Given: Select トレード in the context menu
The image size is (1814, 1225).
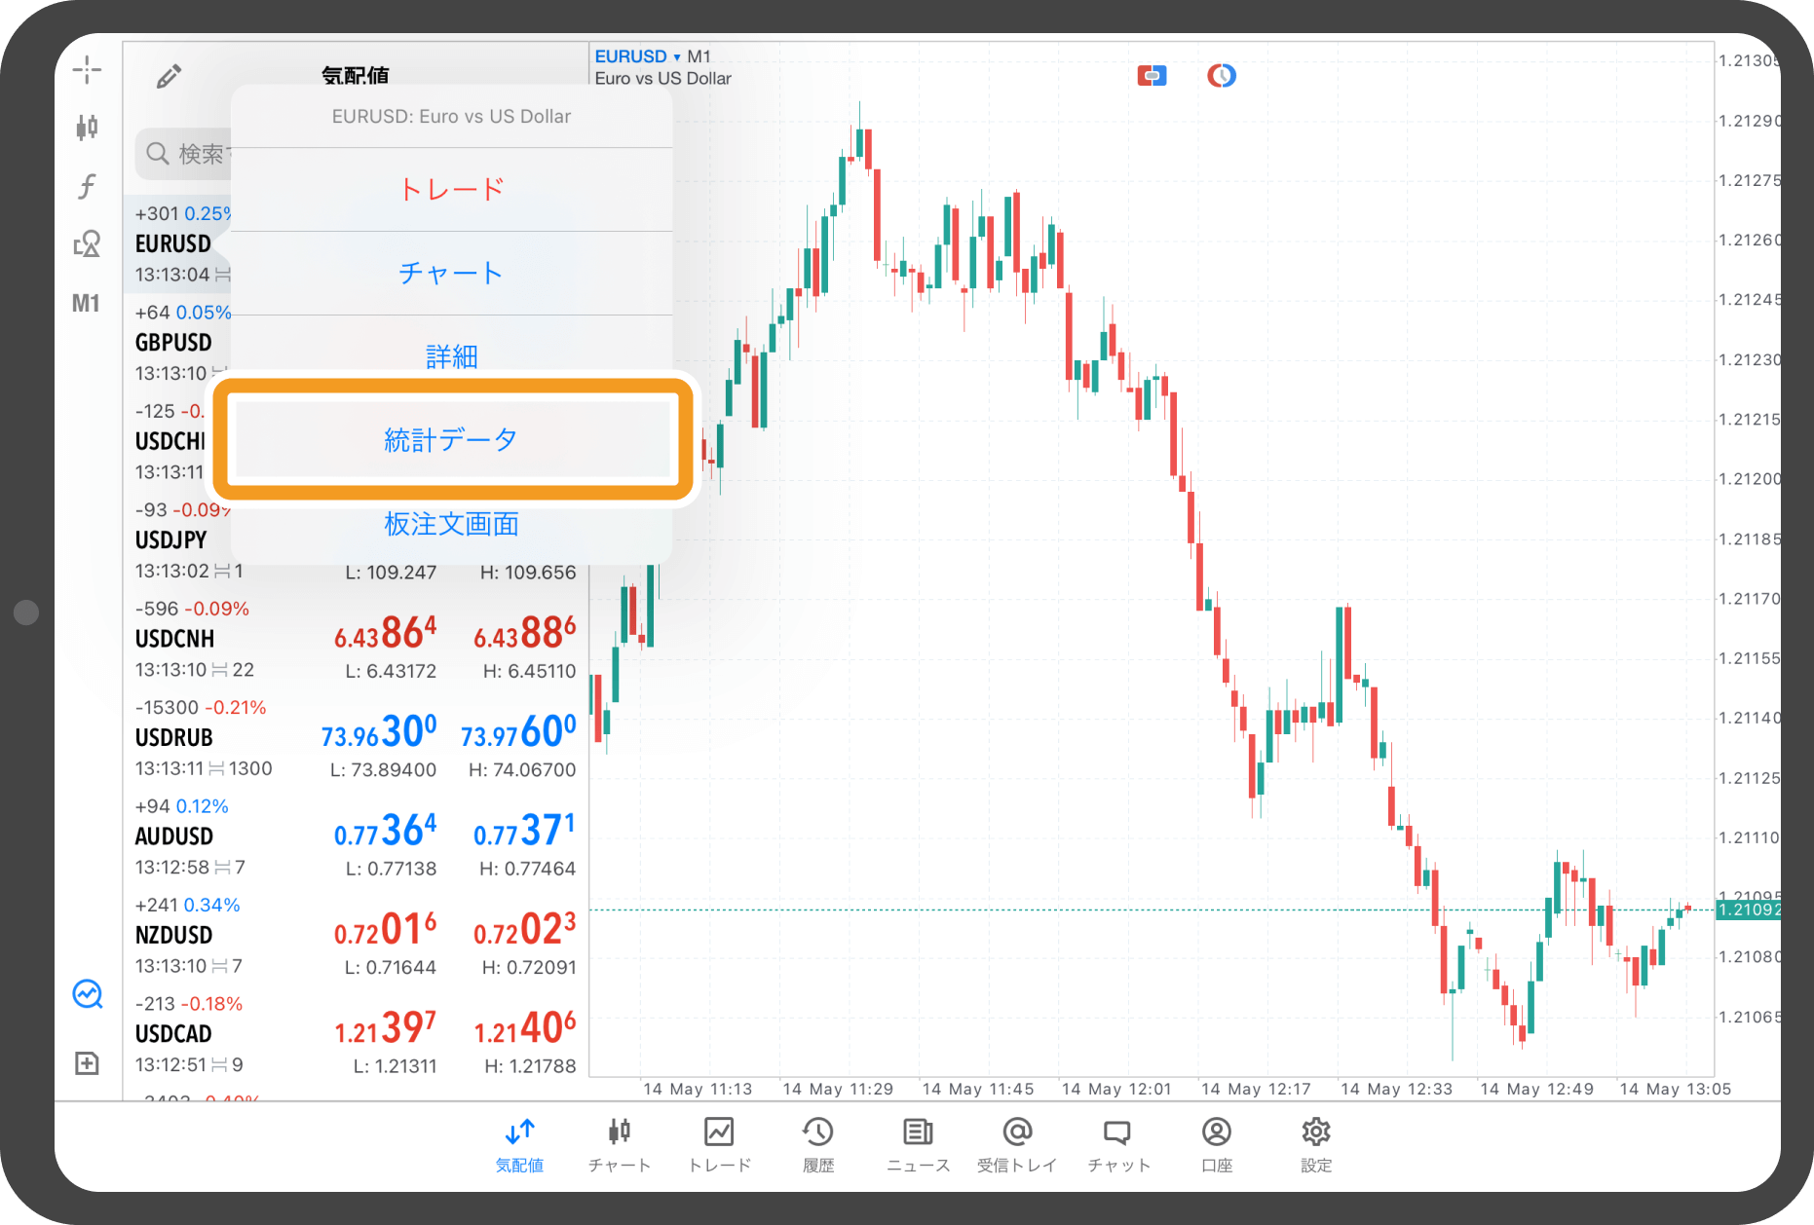Looking at the screenshot, I should (451, 189).
